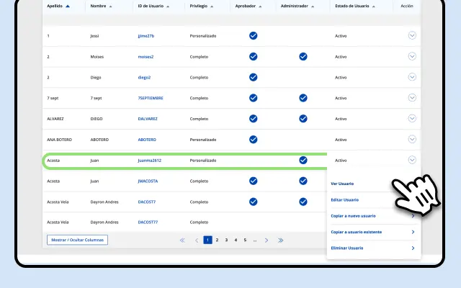
Task: Toggle Administrador check for Juanma2612 row
Action: click(x=303, y=160)
